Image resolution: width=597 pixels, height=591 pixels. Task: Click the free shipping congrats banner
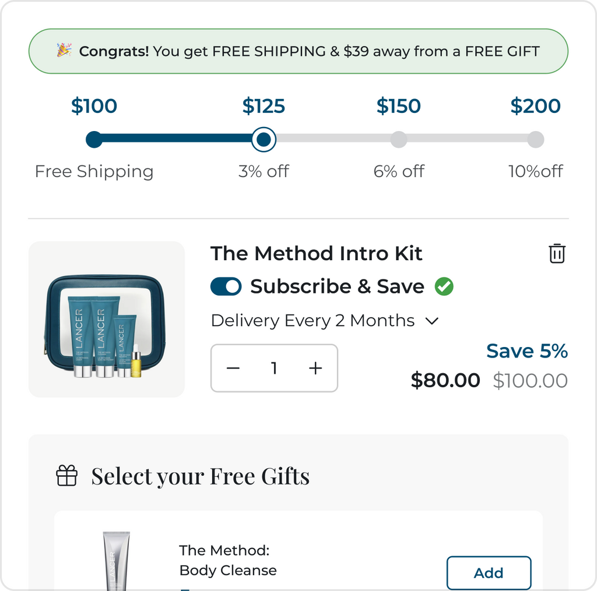pyautogui.click(x=298, y=51)
